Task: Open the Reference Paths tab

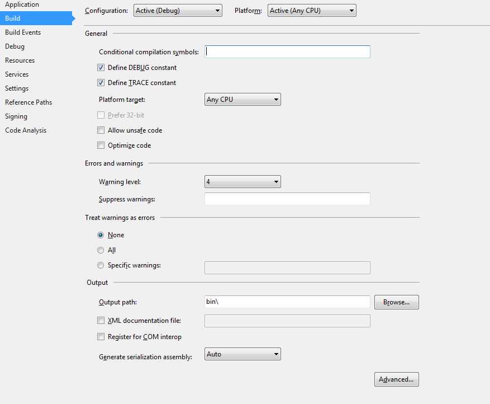Action: pos(28,102)
